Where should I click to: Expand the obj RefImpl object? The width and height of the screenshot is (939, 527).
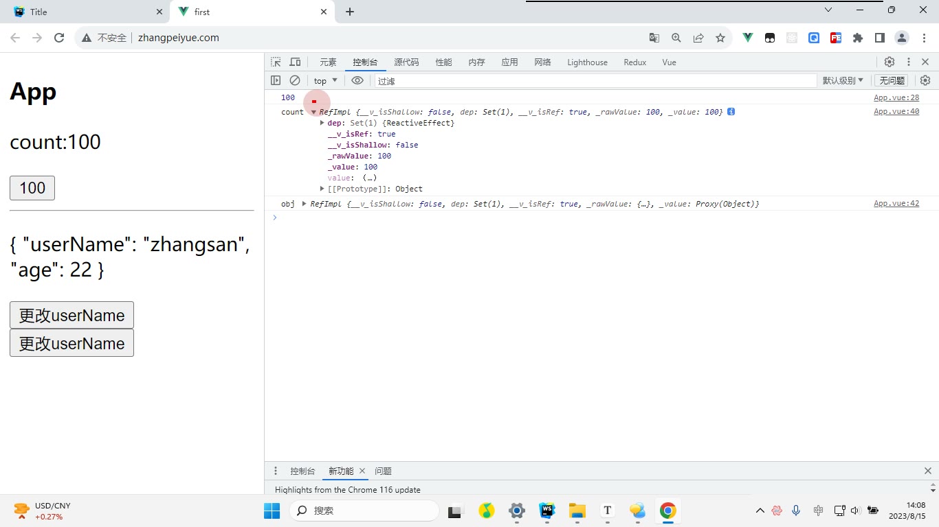click(x=305, y=204)
